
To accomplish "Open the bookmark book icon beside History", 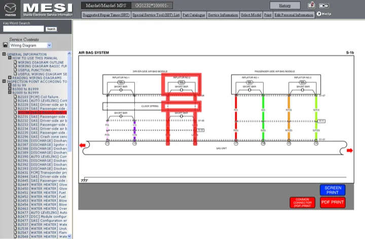I will coord(311,6).
